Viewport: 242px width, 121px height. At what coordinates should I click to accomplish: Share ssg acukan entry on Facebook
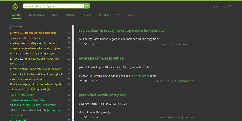[81, 44]
